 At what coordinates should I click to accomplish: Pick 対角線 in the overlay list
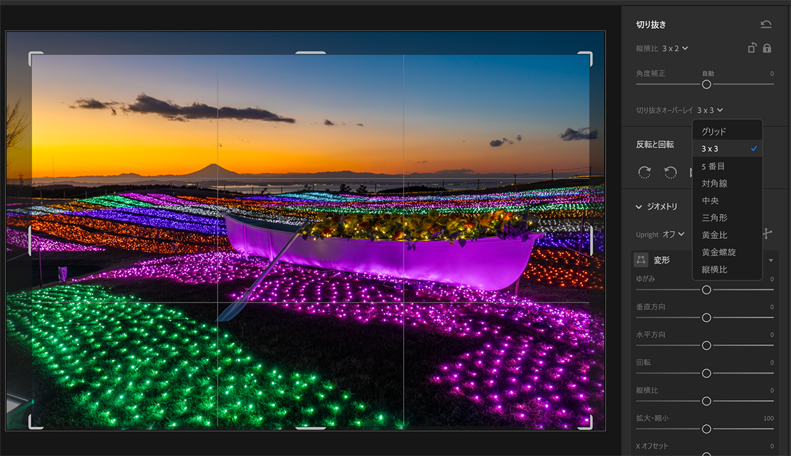715,184
